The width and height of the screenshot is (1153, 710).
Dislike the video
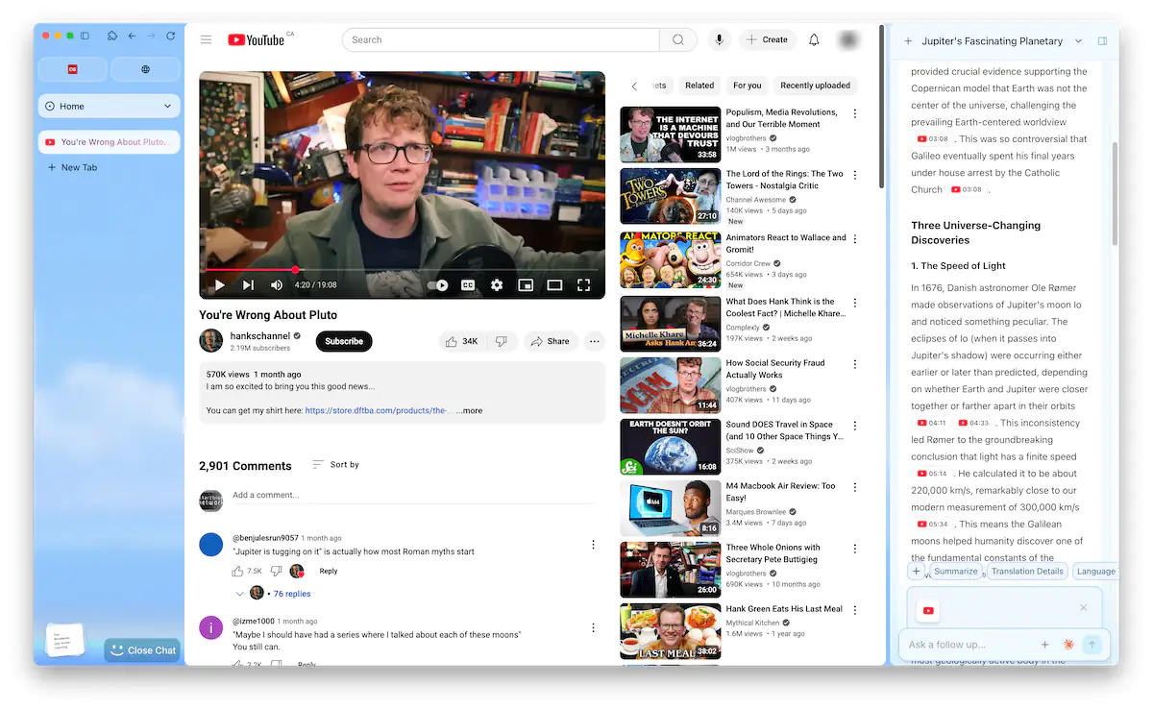pos(502,341)
